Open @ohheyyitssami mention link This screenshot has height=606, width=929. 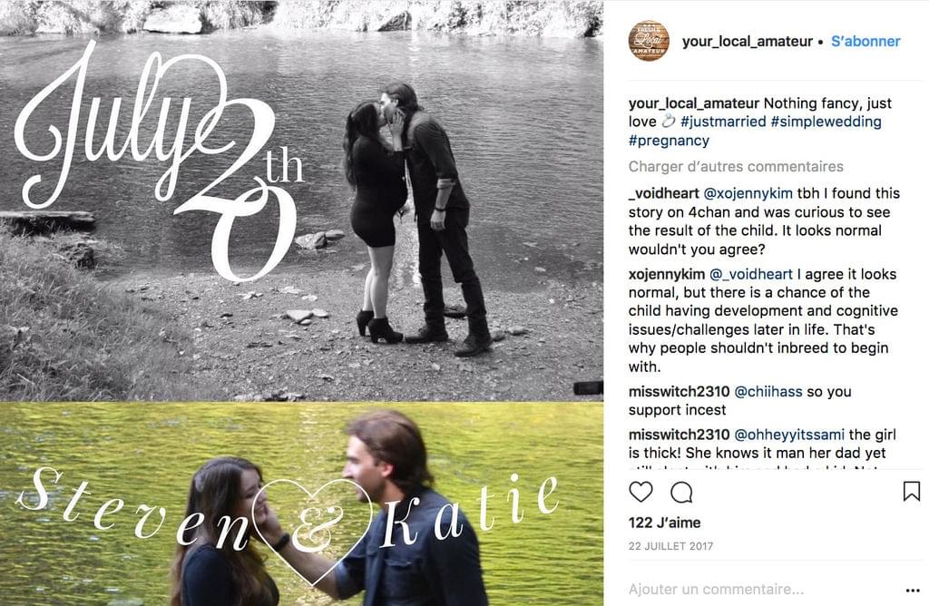coord(789,435)
